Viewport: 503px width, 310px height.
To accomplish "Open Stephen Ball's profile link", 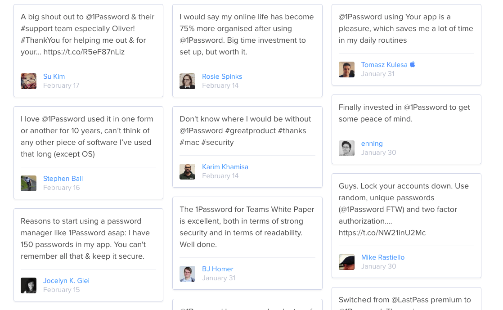I will (63, 179).
